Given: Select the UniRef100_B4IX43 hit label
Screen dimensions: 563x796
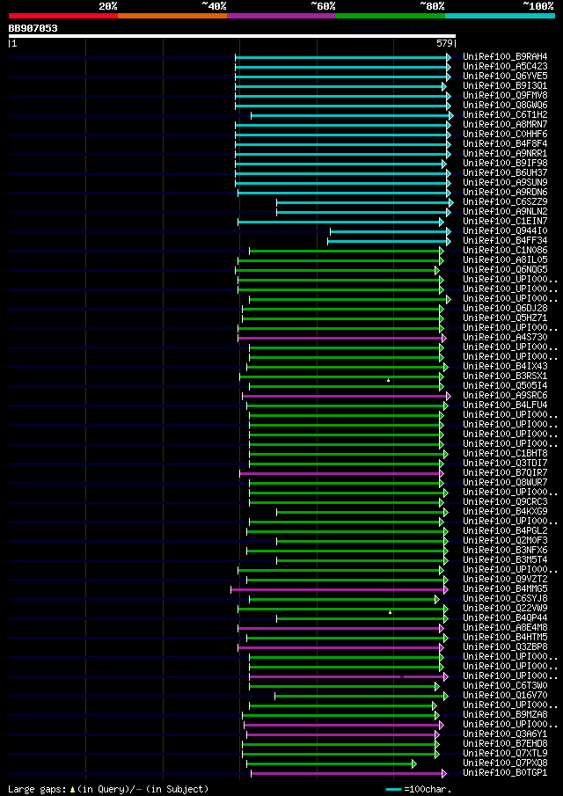Looking at the screenshot, I should click(505, 367).
